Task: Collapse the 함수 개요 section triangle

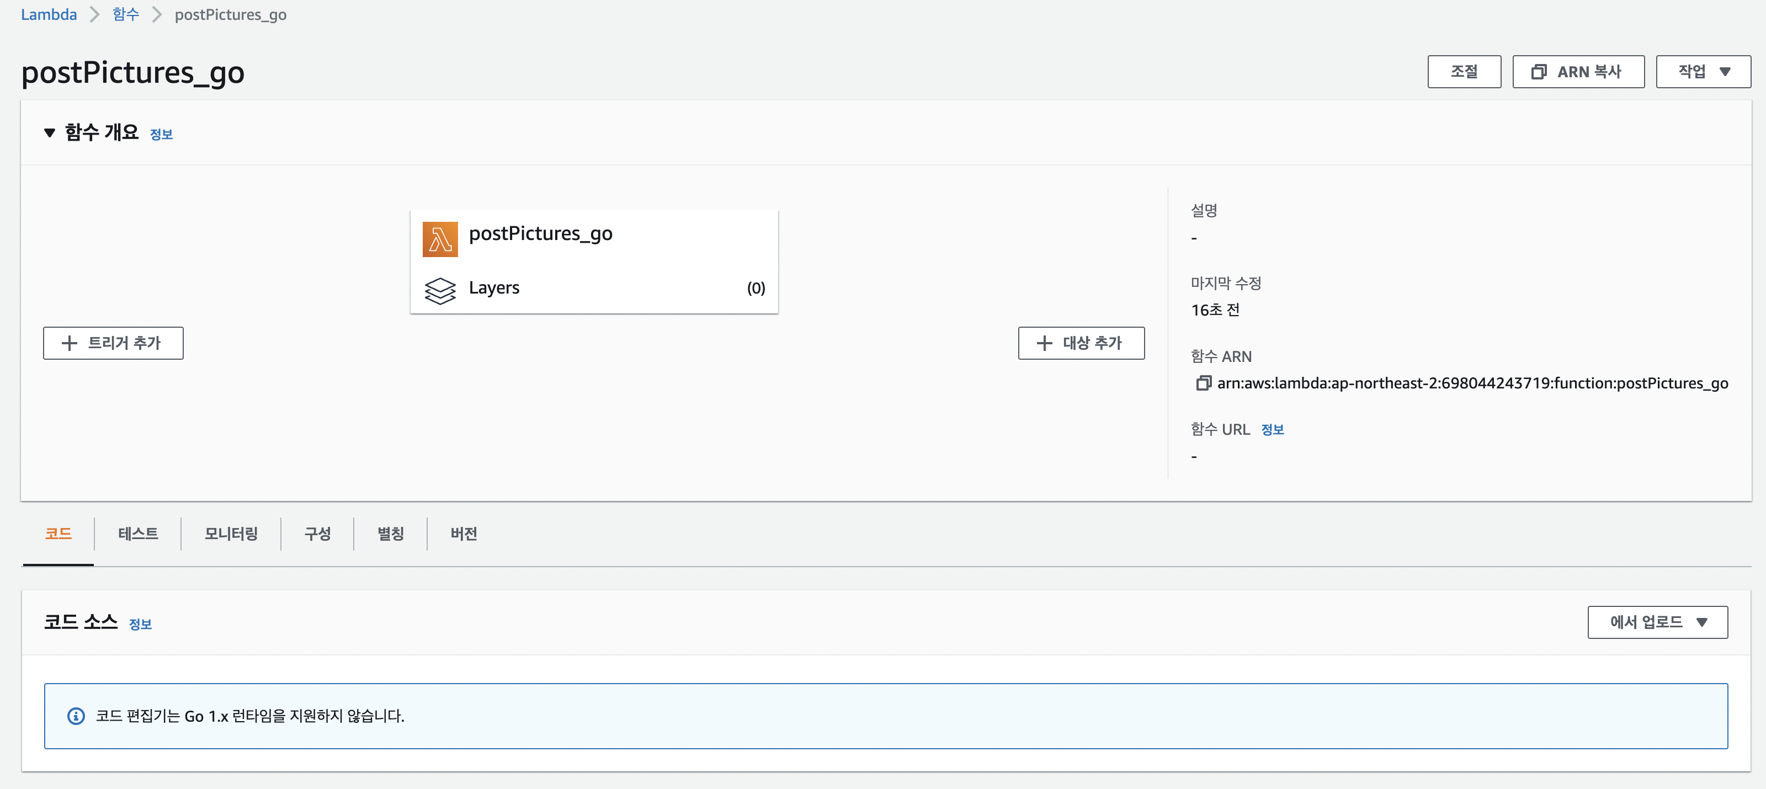Action: click(x=49, y=133)
